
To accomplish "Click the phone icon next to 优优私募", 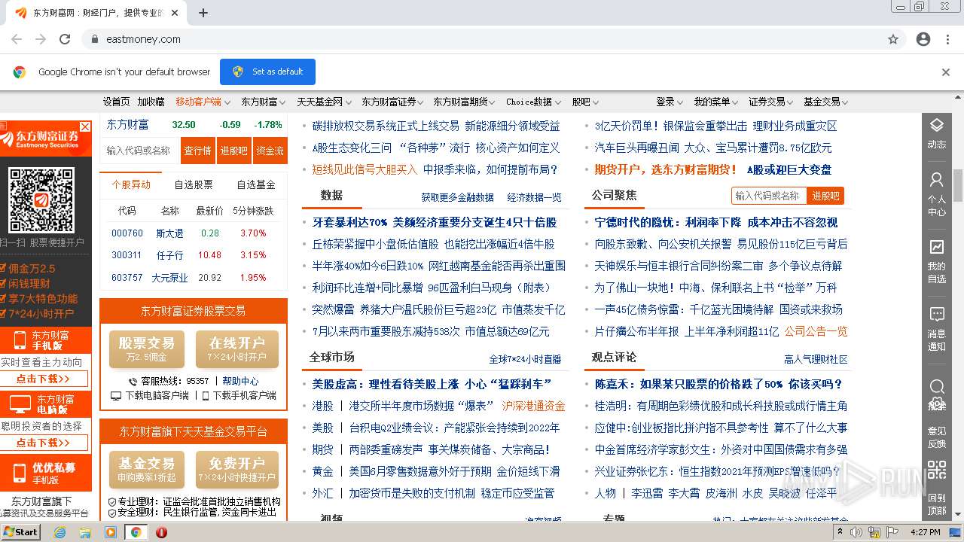I will 20,473.
